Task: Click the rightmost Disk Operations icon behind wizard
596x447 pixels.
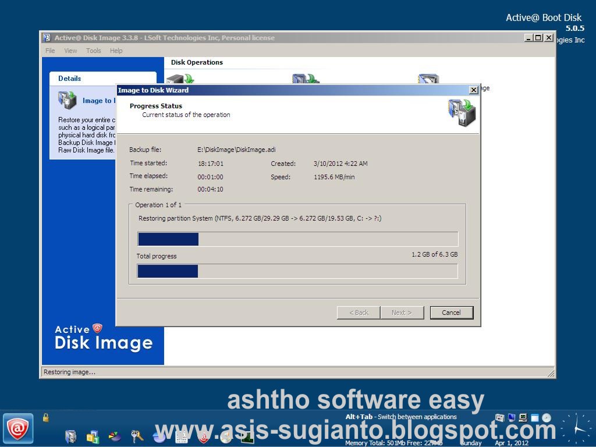Action: 429,79
